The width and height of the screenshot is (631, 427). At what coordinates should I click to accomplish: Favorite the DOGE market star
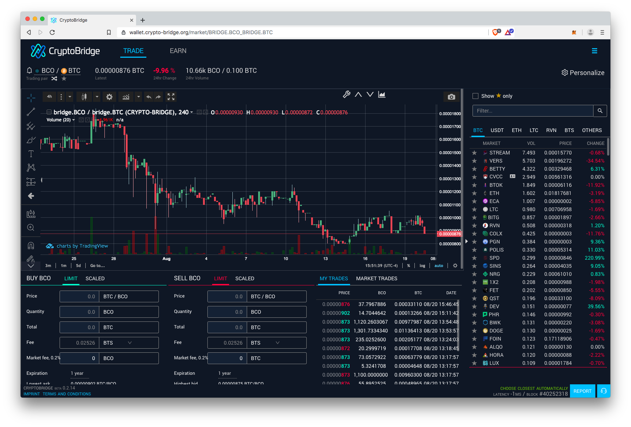click(x=474, y=331)
